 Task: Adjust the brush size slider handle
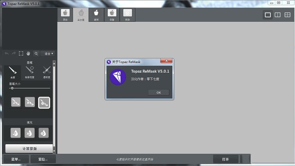pyautogui.click(x=12, y=88)
